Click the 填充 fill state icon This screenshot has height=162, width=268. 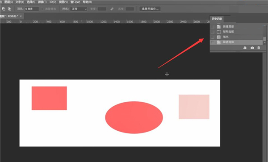pos(218,37)
